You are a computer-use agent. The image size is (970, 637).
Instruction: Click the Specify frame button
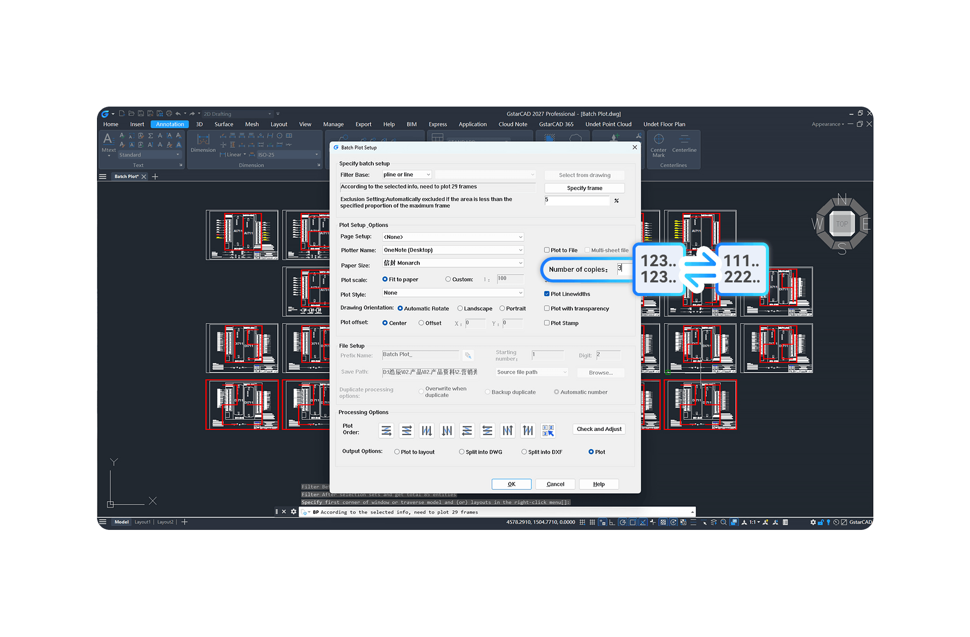tap(585, 188)
